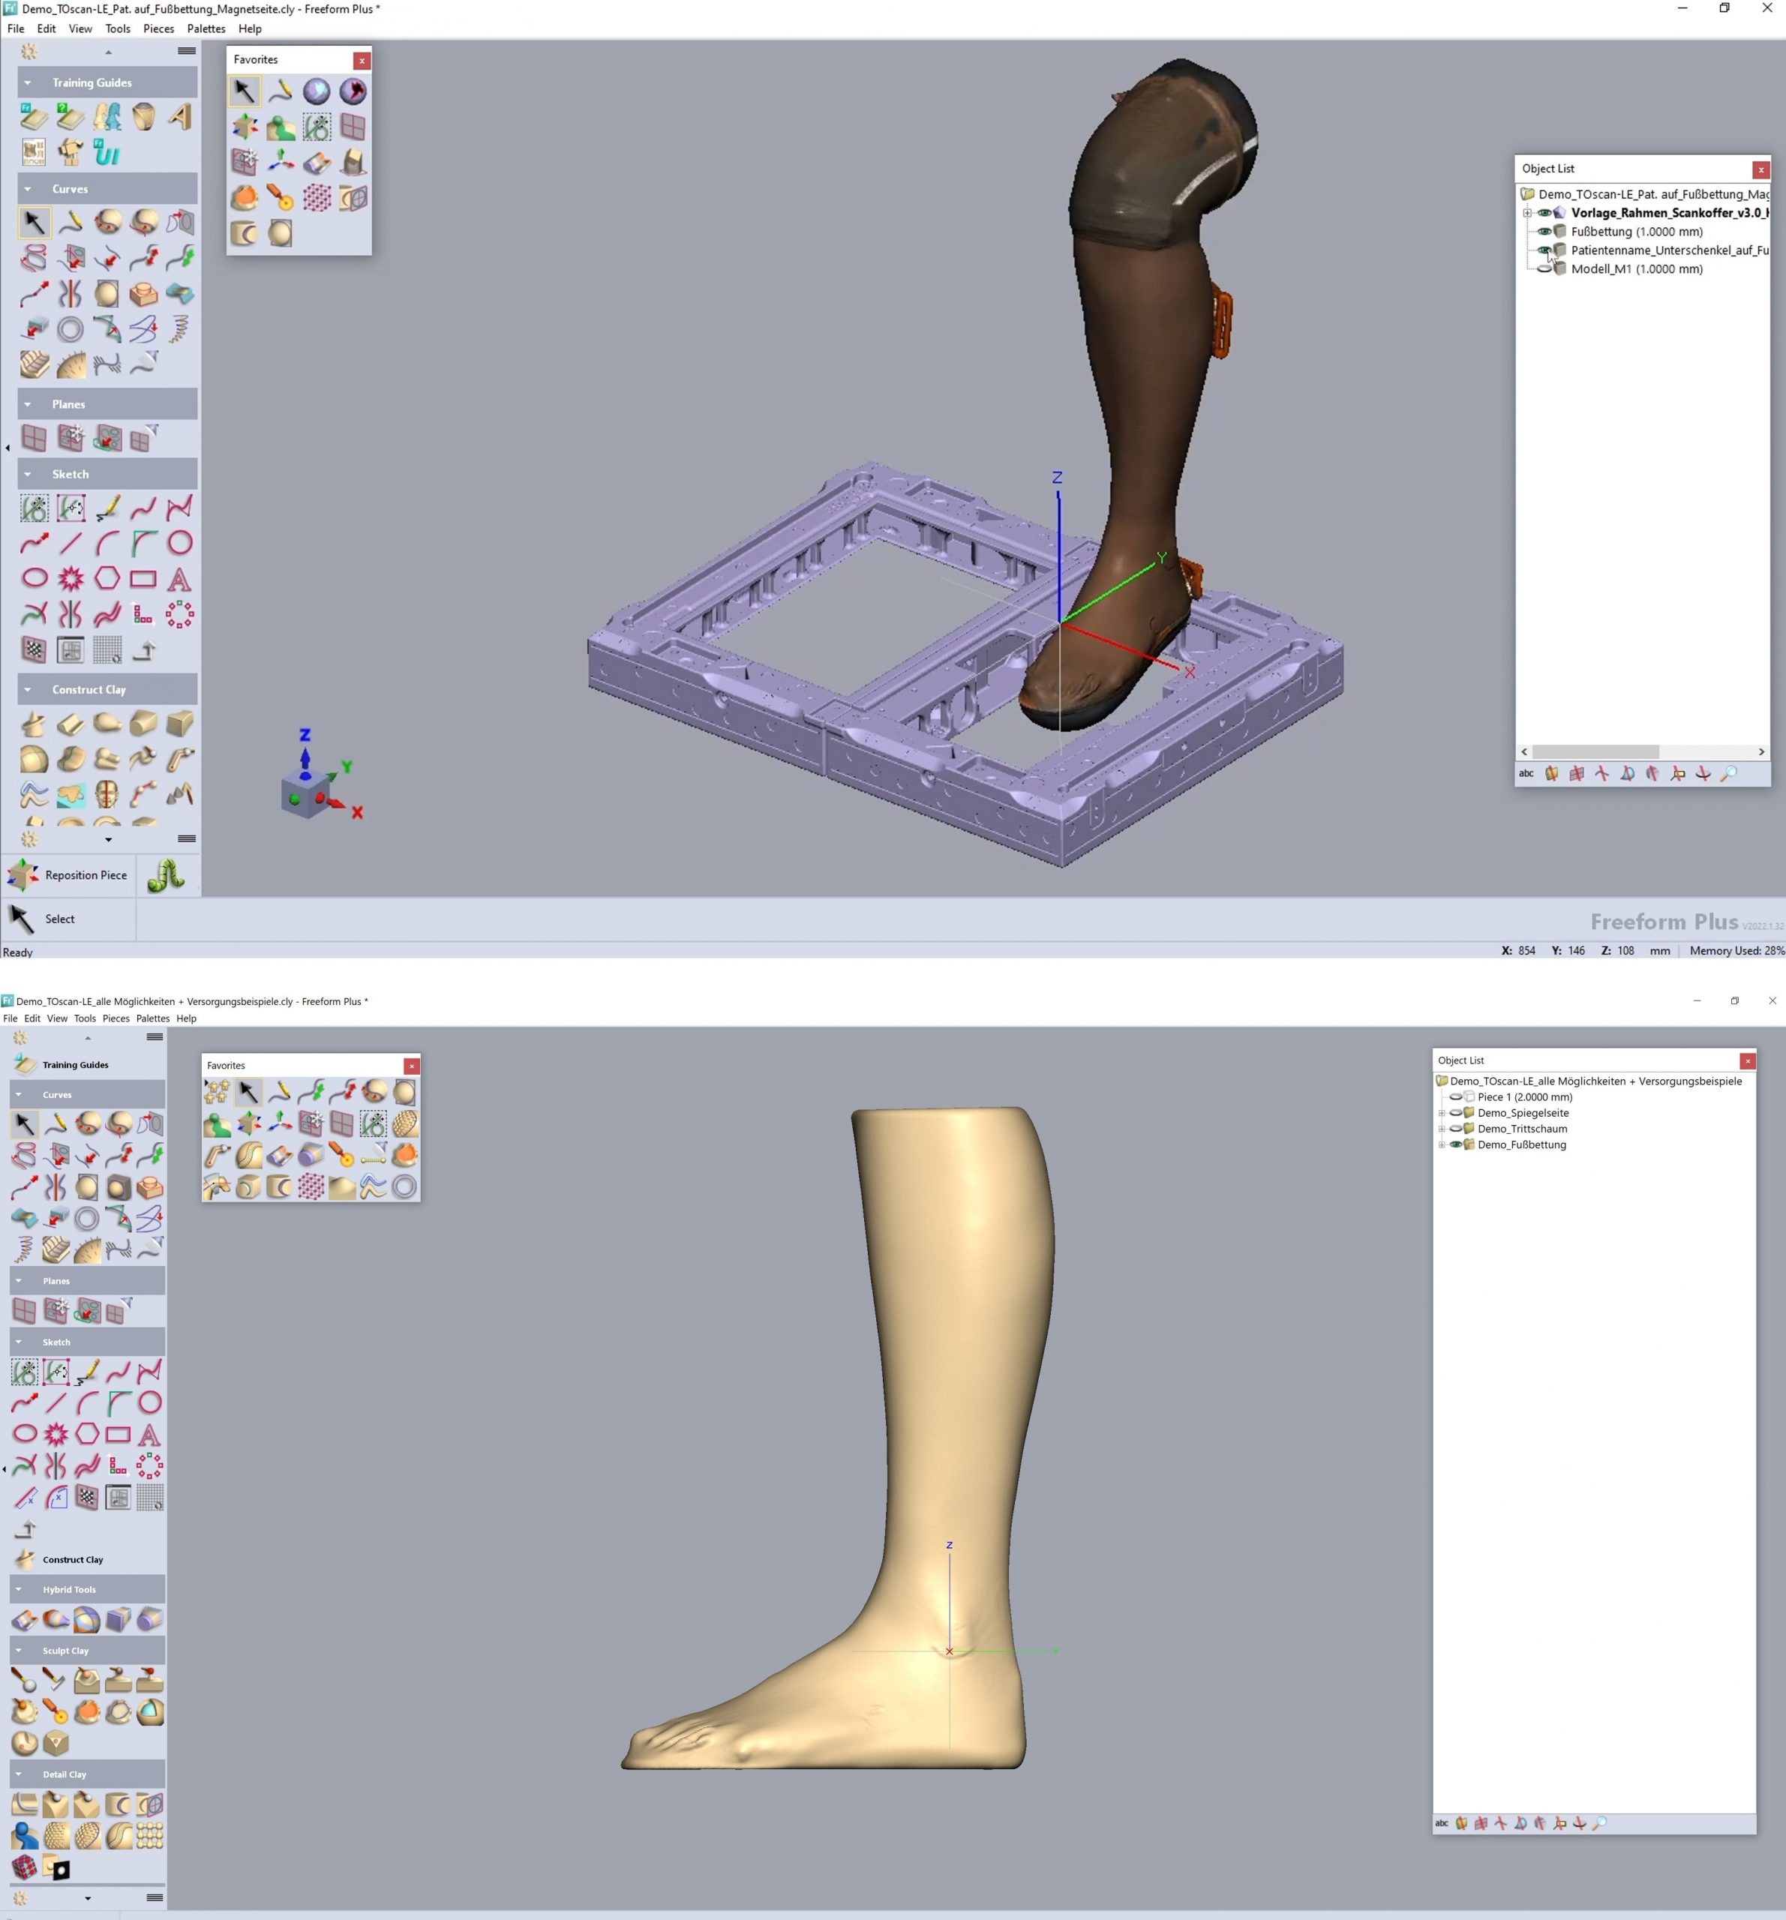Click the magnifier icon in upper Object List

tap(1729, 773)
